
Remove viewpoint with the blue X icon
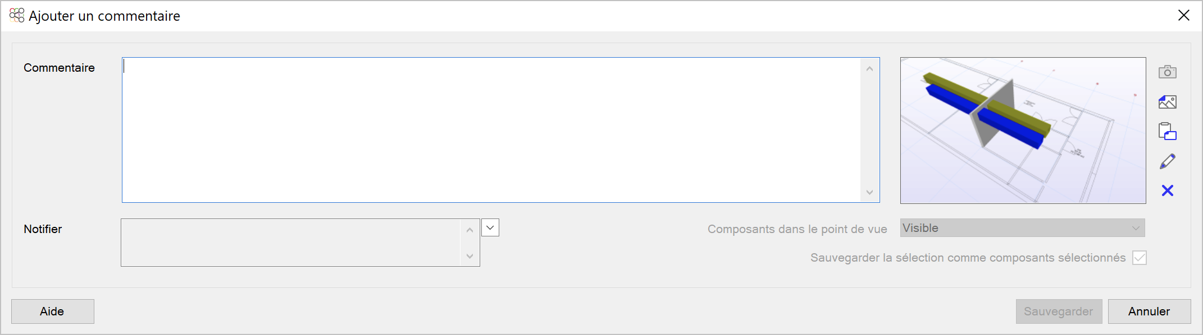tap(1167, 191)
